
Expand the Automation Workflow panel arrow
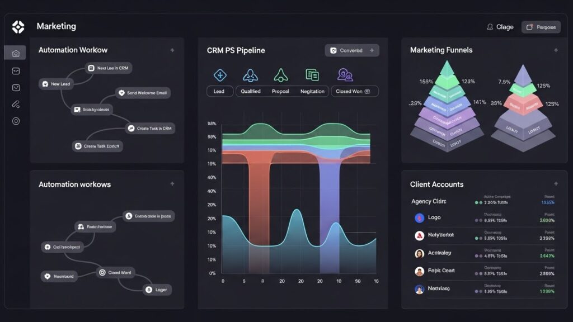[x=173, y=50]
